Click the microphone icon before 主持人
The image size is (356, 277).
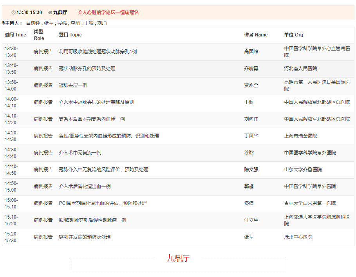click(3, 23)
